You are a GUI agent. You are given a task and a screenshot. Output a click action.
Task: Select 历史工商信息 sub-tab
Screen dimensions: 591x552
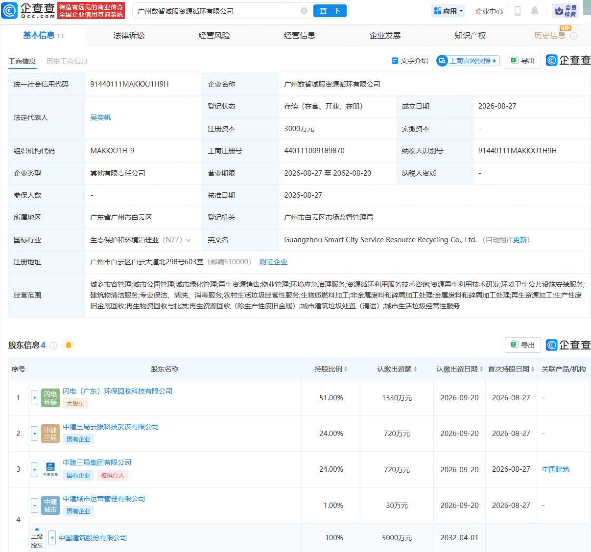pyautogui.click(x=67, y=61)
